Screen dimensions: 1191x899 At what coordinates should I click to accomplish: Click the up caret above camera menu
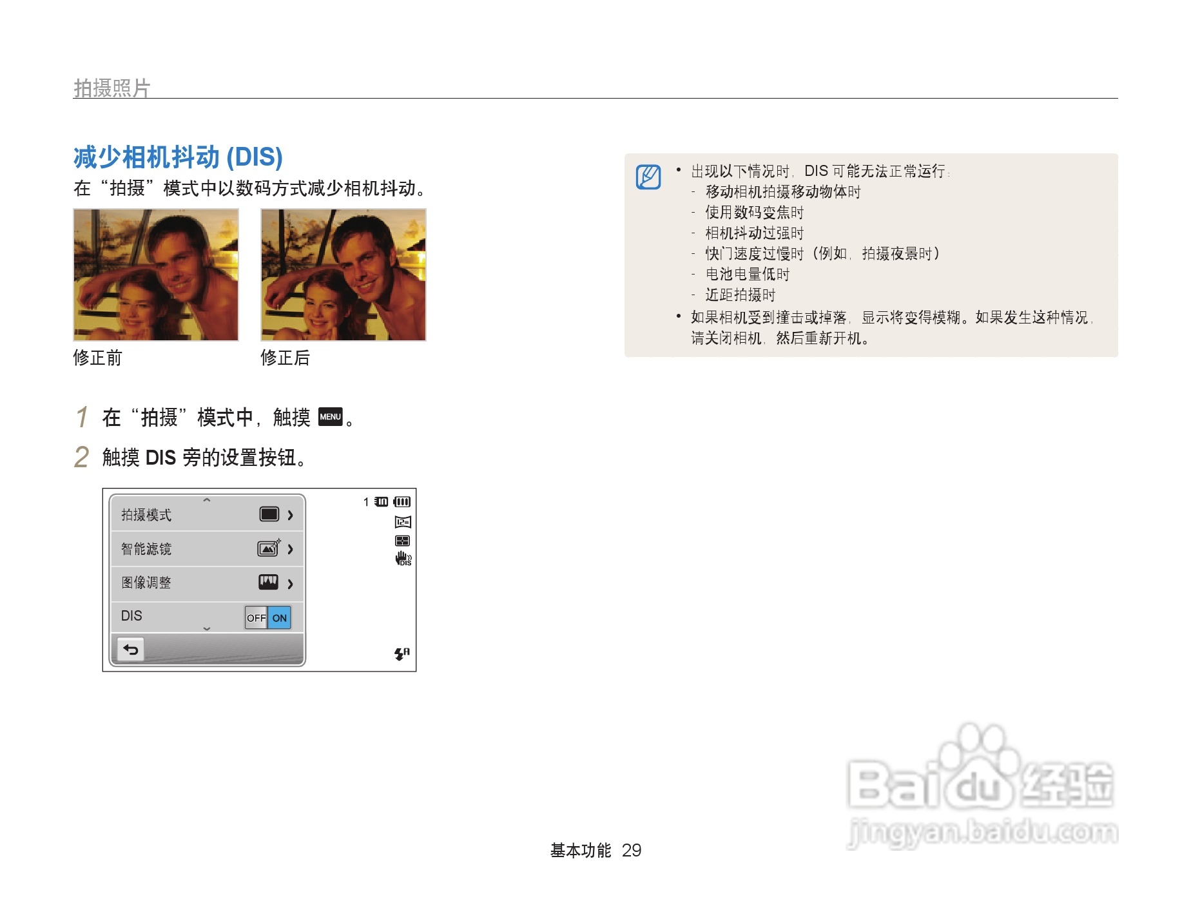(207, 500)
